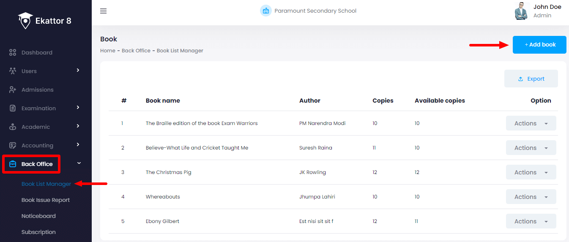Open Actions dropdown for The Christmas Pig
This screenshot has width=569, height=242.
point(531,172)
